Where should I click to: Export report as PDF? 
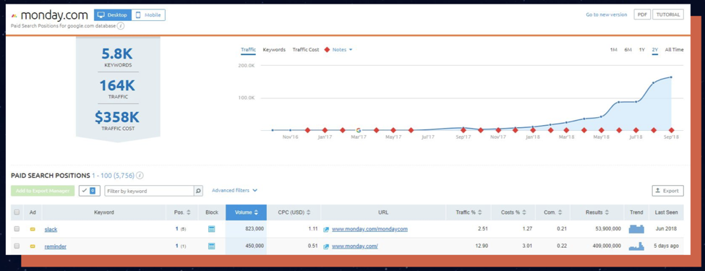click(x=641, y=15)
